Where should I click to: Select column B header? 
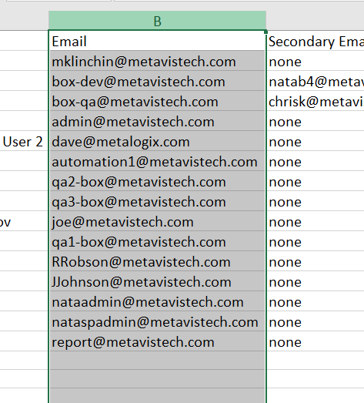tap(157, 21)
